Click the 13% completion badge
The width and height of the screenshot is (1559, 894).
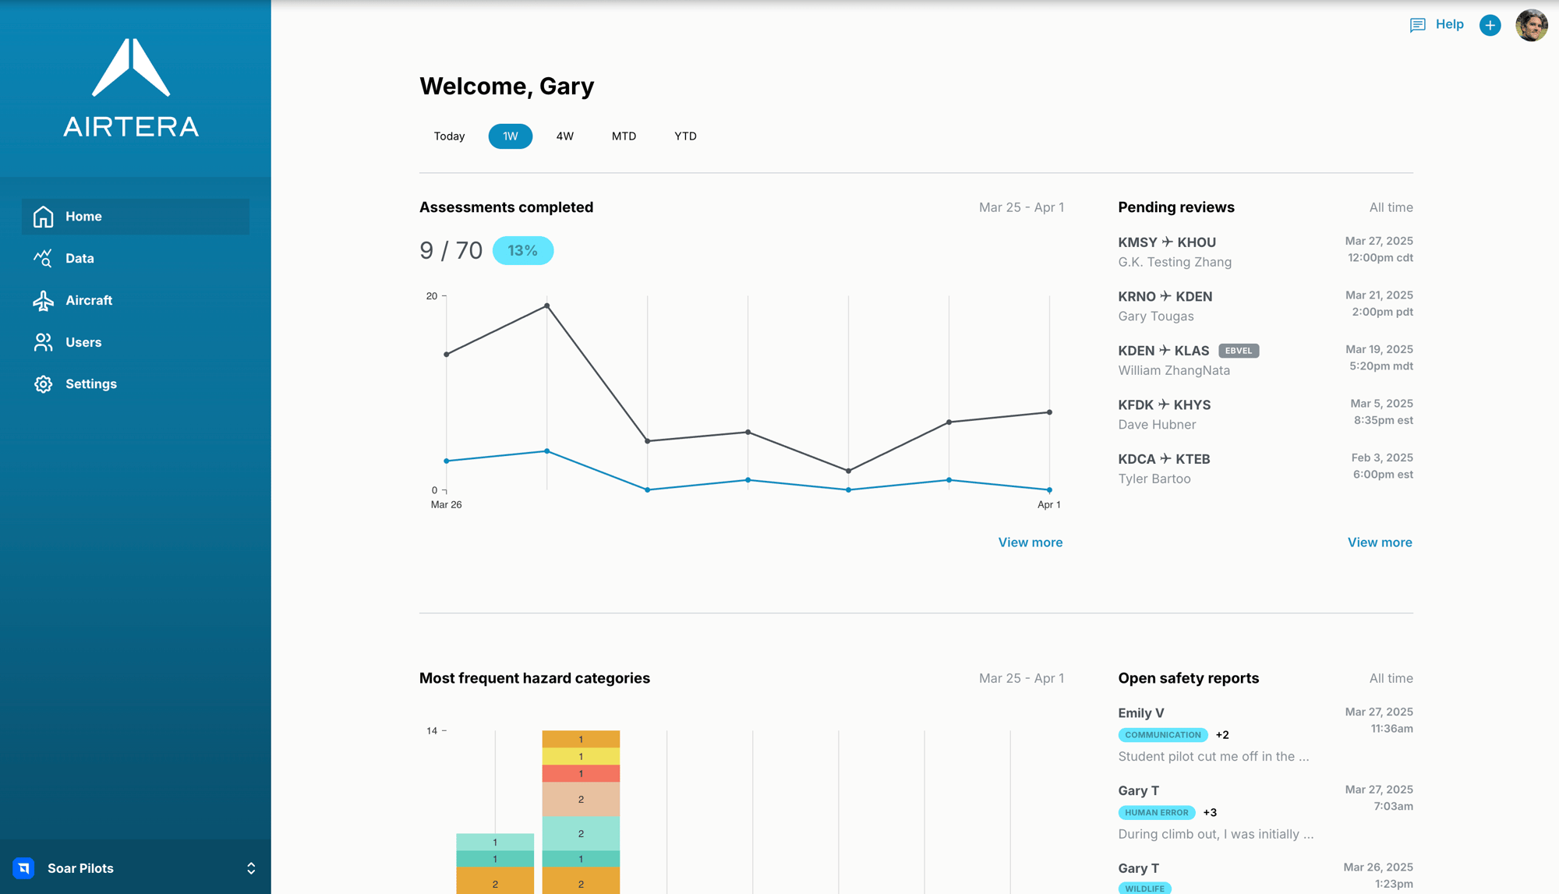[x=523, y=251]
